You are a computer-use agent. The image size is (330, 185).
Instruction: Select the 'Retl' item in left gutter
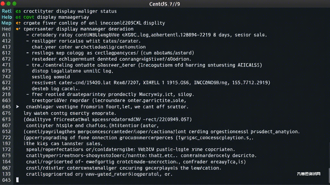click(x=7, y=11)
